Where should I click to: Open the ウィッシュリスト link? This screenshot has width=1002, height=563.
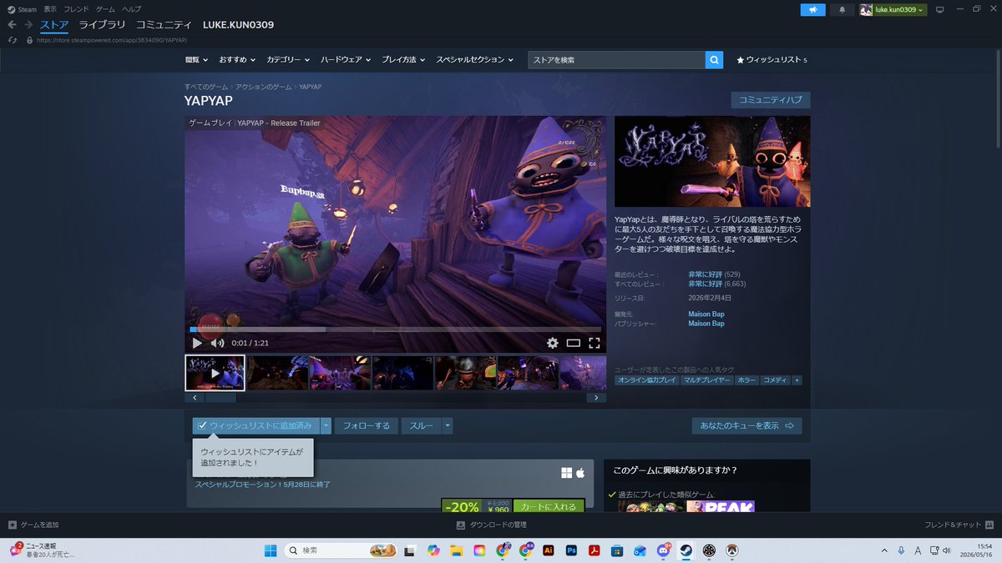(771, 60)
